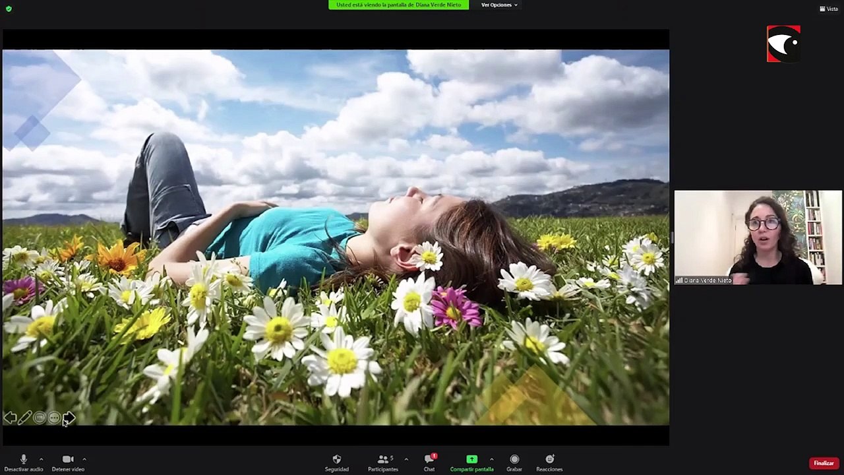
Task: Select the Diana Verde Nieto video thumbnail
Action: pyautogui.click(x=758, y=237)
